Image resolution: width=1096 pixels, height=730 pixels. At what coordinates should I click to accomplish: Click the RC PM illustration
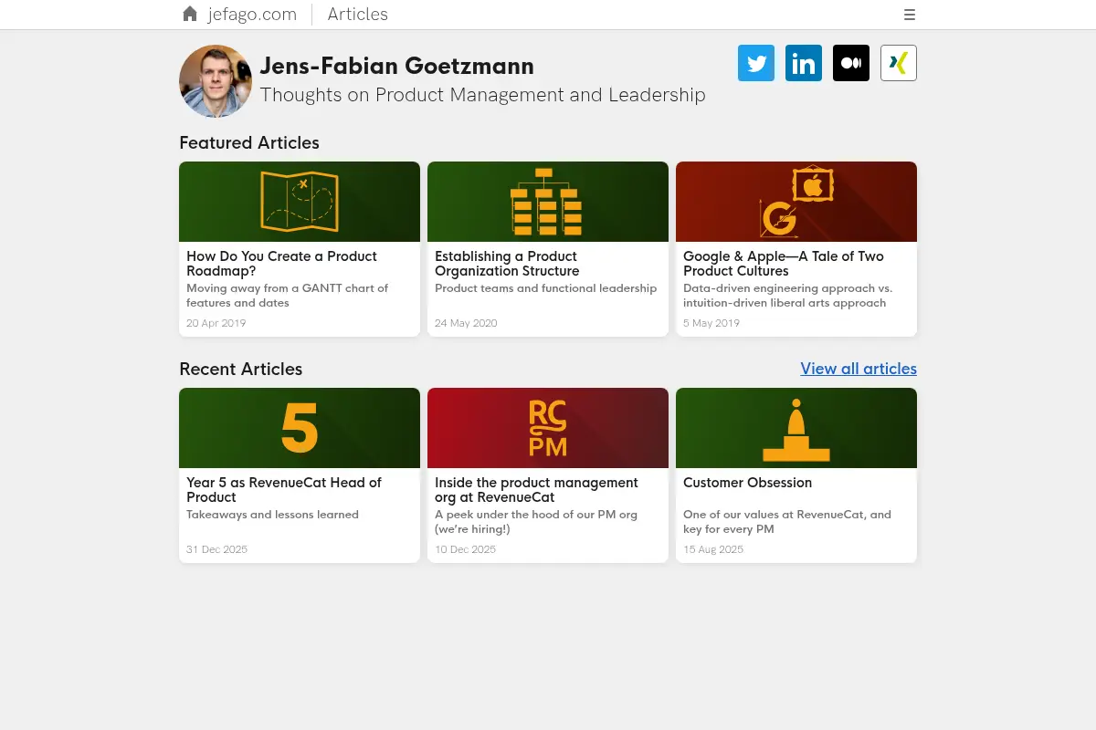(548, 428)
